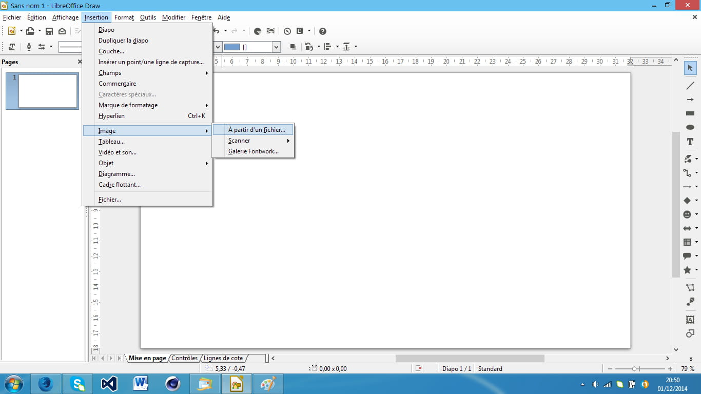Choose the Select arrow tool
Image resolution: width=701 pixels, height=394 pixels.
(690, 68)
